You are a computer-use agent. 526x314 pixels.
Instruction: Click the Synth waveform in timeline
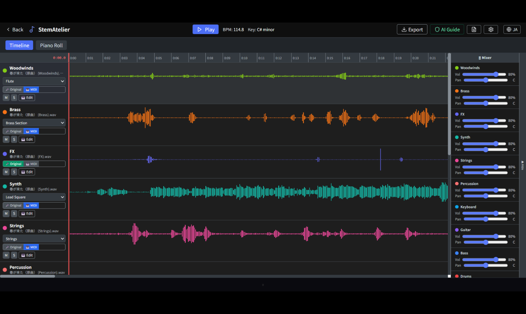[258, 192]
